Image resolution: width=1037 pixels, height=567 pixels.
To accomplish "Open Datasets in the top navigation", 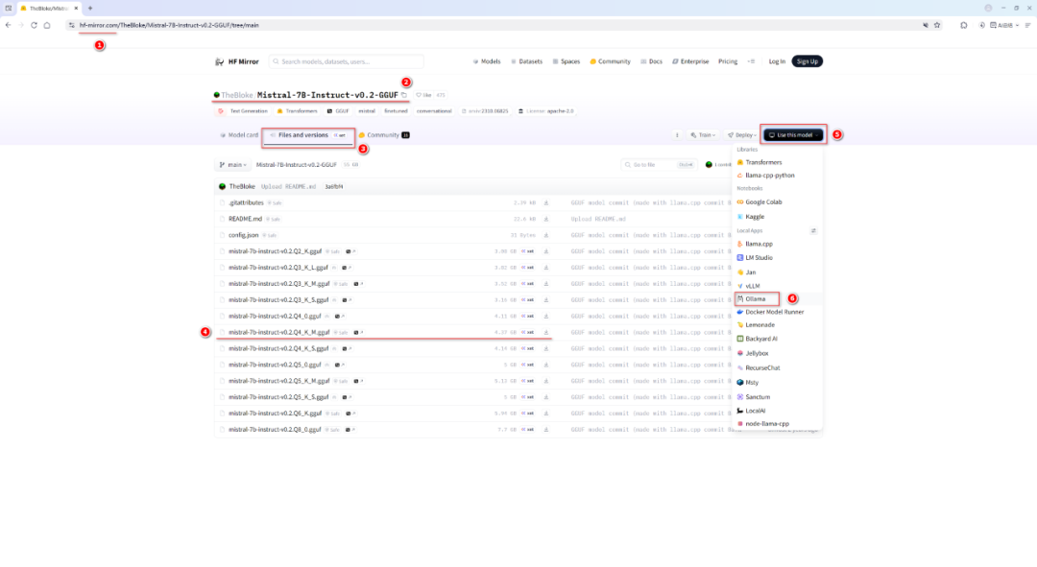I will 528,61.
